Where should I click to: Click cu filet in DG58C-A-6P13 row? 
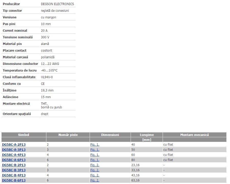pyautogui.click(x=168, y=160)
